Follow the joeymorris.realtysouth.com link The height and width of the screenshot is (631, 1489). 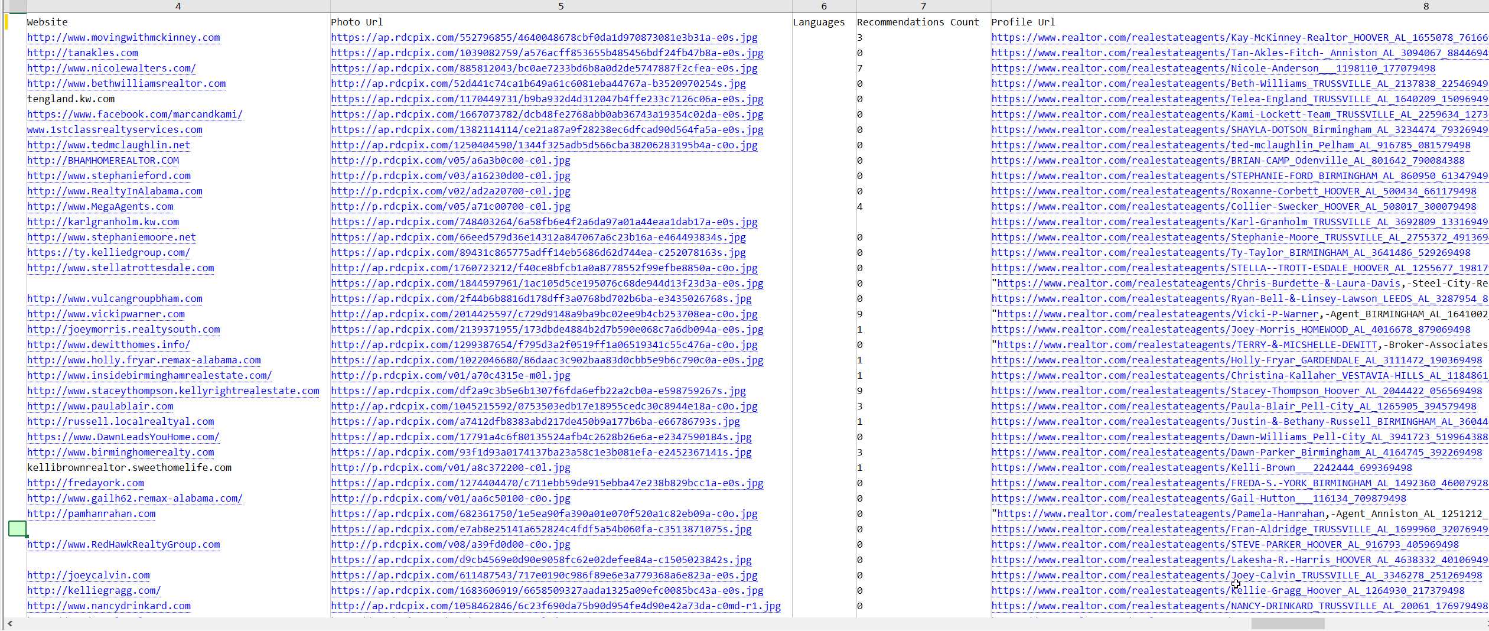coord(123,329)
